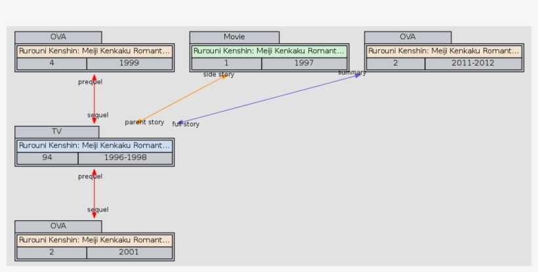
Task: Click the year cell 2001
Action: click(129, 252)
